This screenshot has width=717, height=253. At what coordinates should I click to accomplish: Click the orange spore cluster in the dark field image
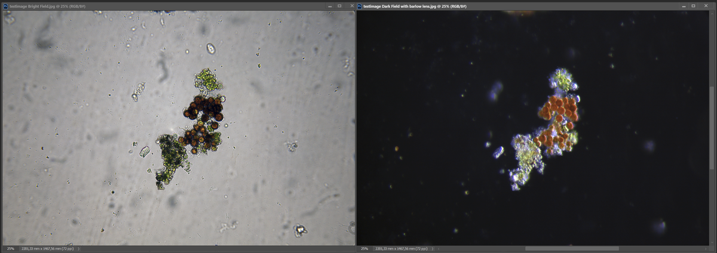point(559,110)
